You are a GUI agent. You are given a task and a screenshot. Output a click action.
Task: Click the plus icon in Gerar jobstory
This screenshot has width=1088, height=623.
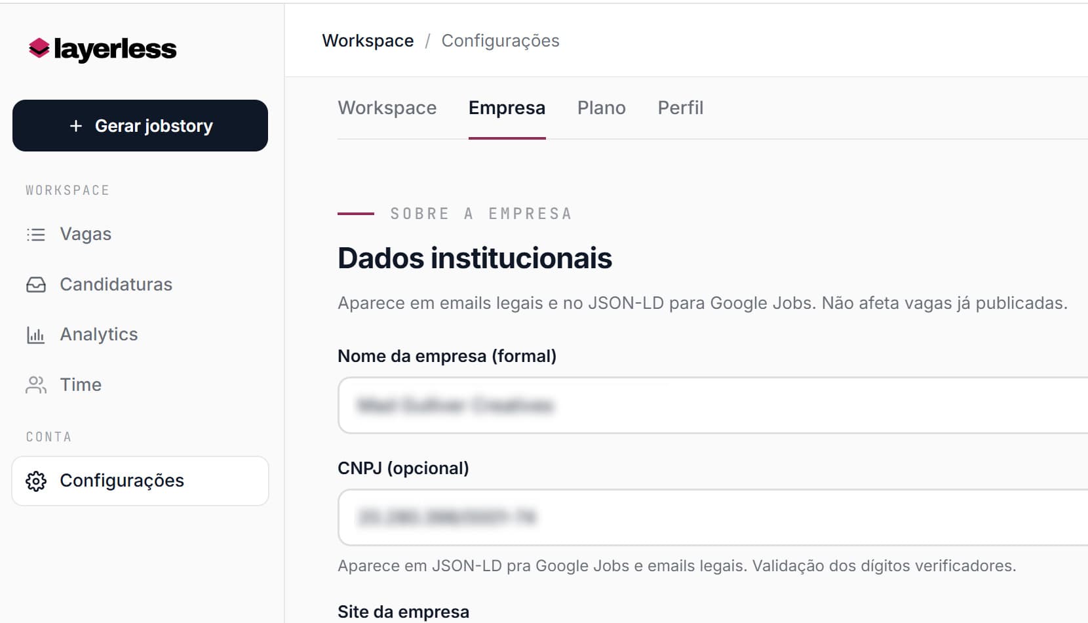click(x=76, y=126)
